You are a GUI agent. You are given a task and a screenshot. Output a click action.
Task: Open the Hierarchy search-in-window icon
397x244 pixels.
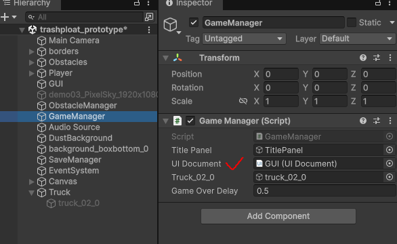[149, 17]
